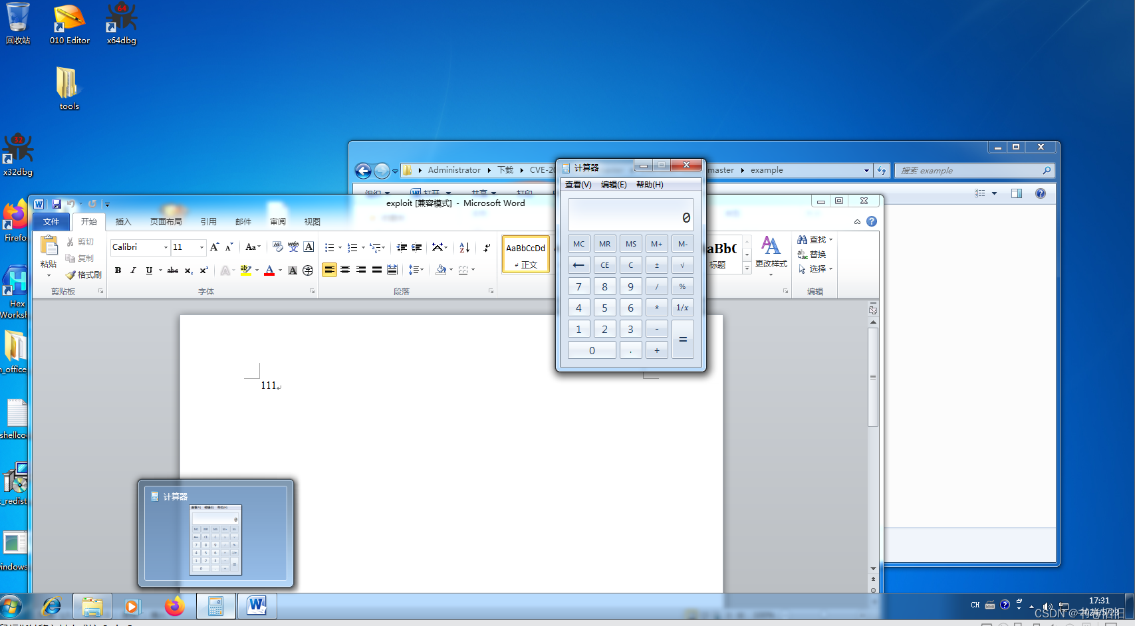Clear formatting with the eraser icon
Viewport: 1135px width, 626px height.
click(277, 247)
